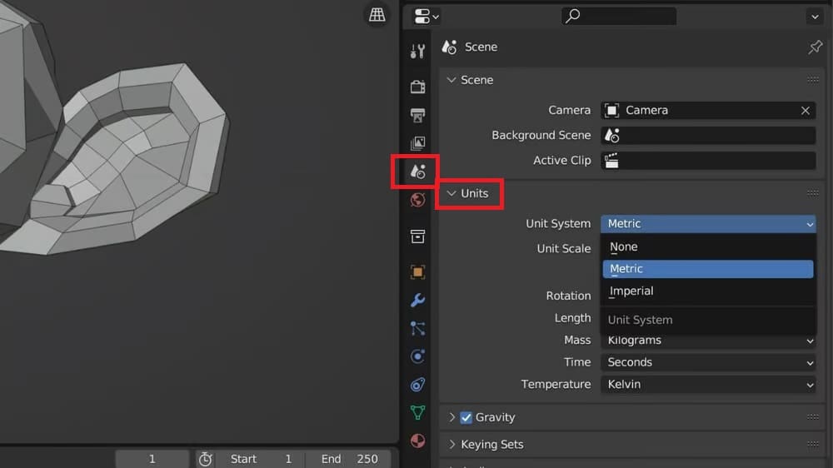Image resolution: width=833 pixels, height=468 pixels.
Task: Collapse the Units panel
Action: [451, 193]
